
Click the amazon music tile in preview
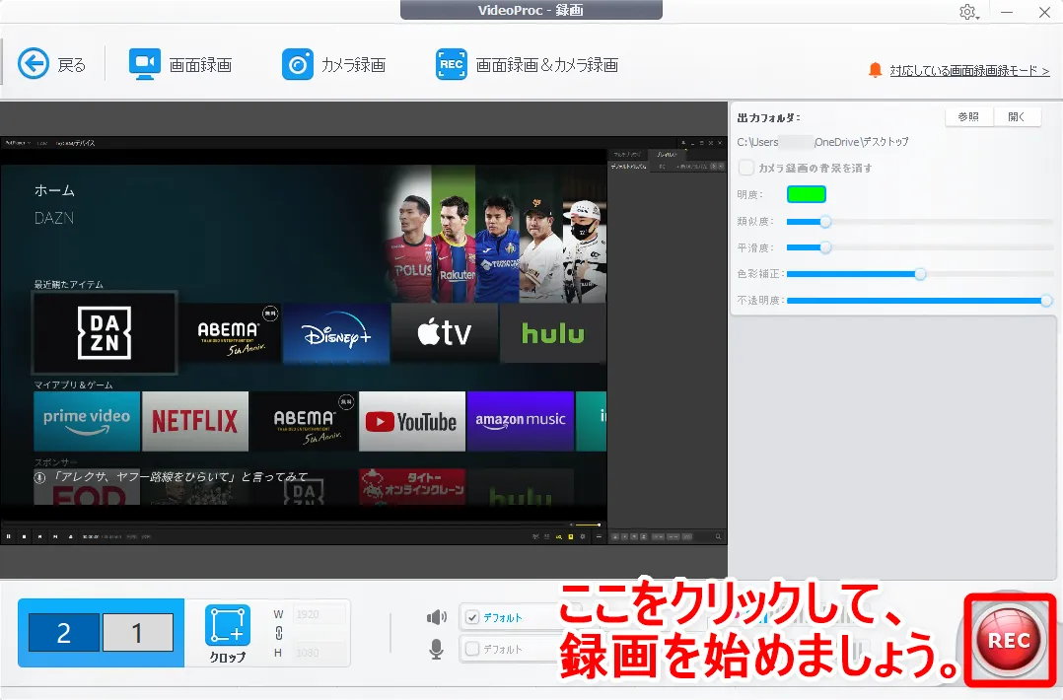[521, 421]
